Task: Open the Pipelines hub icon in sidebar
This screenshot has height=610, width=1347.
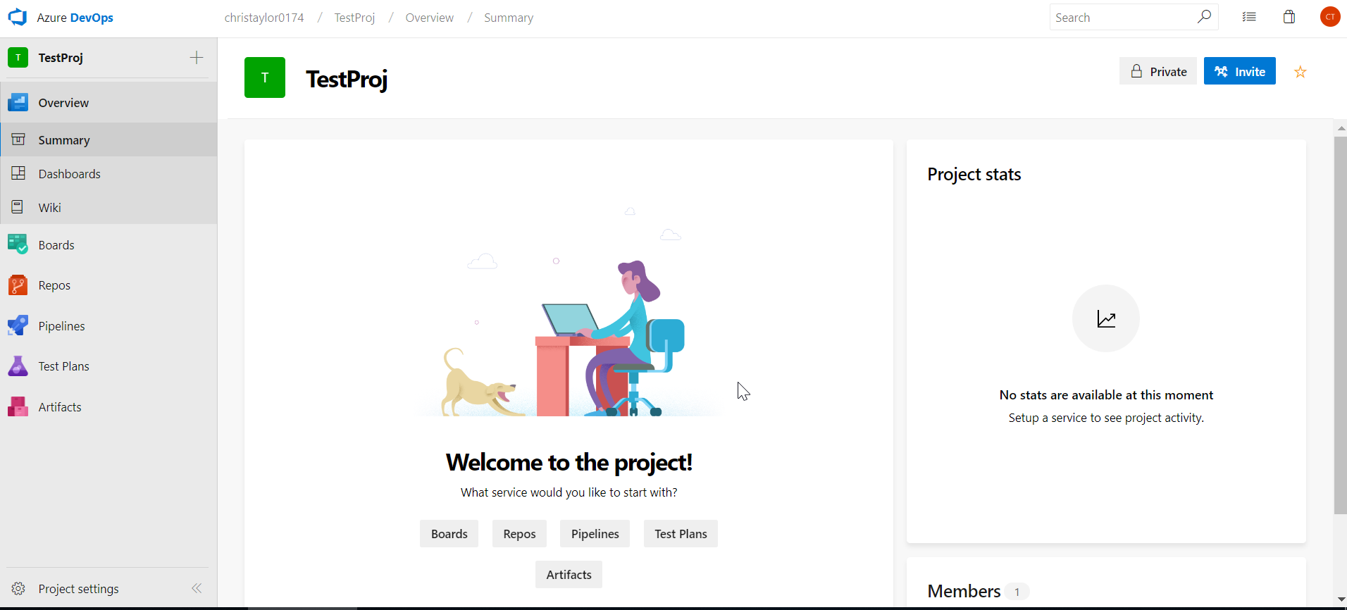Action: click(x=18, y=325)
